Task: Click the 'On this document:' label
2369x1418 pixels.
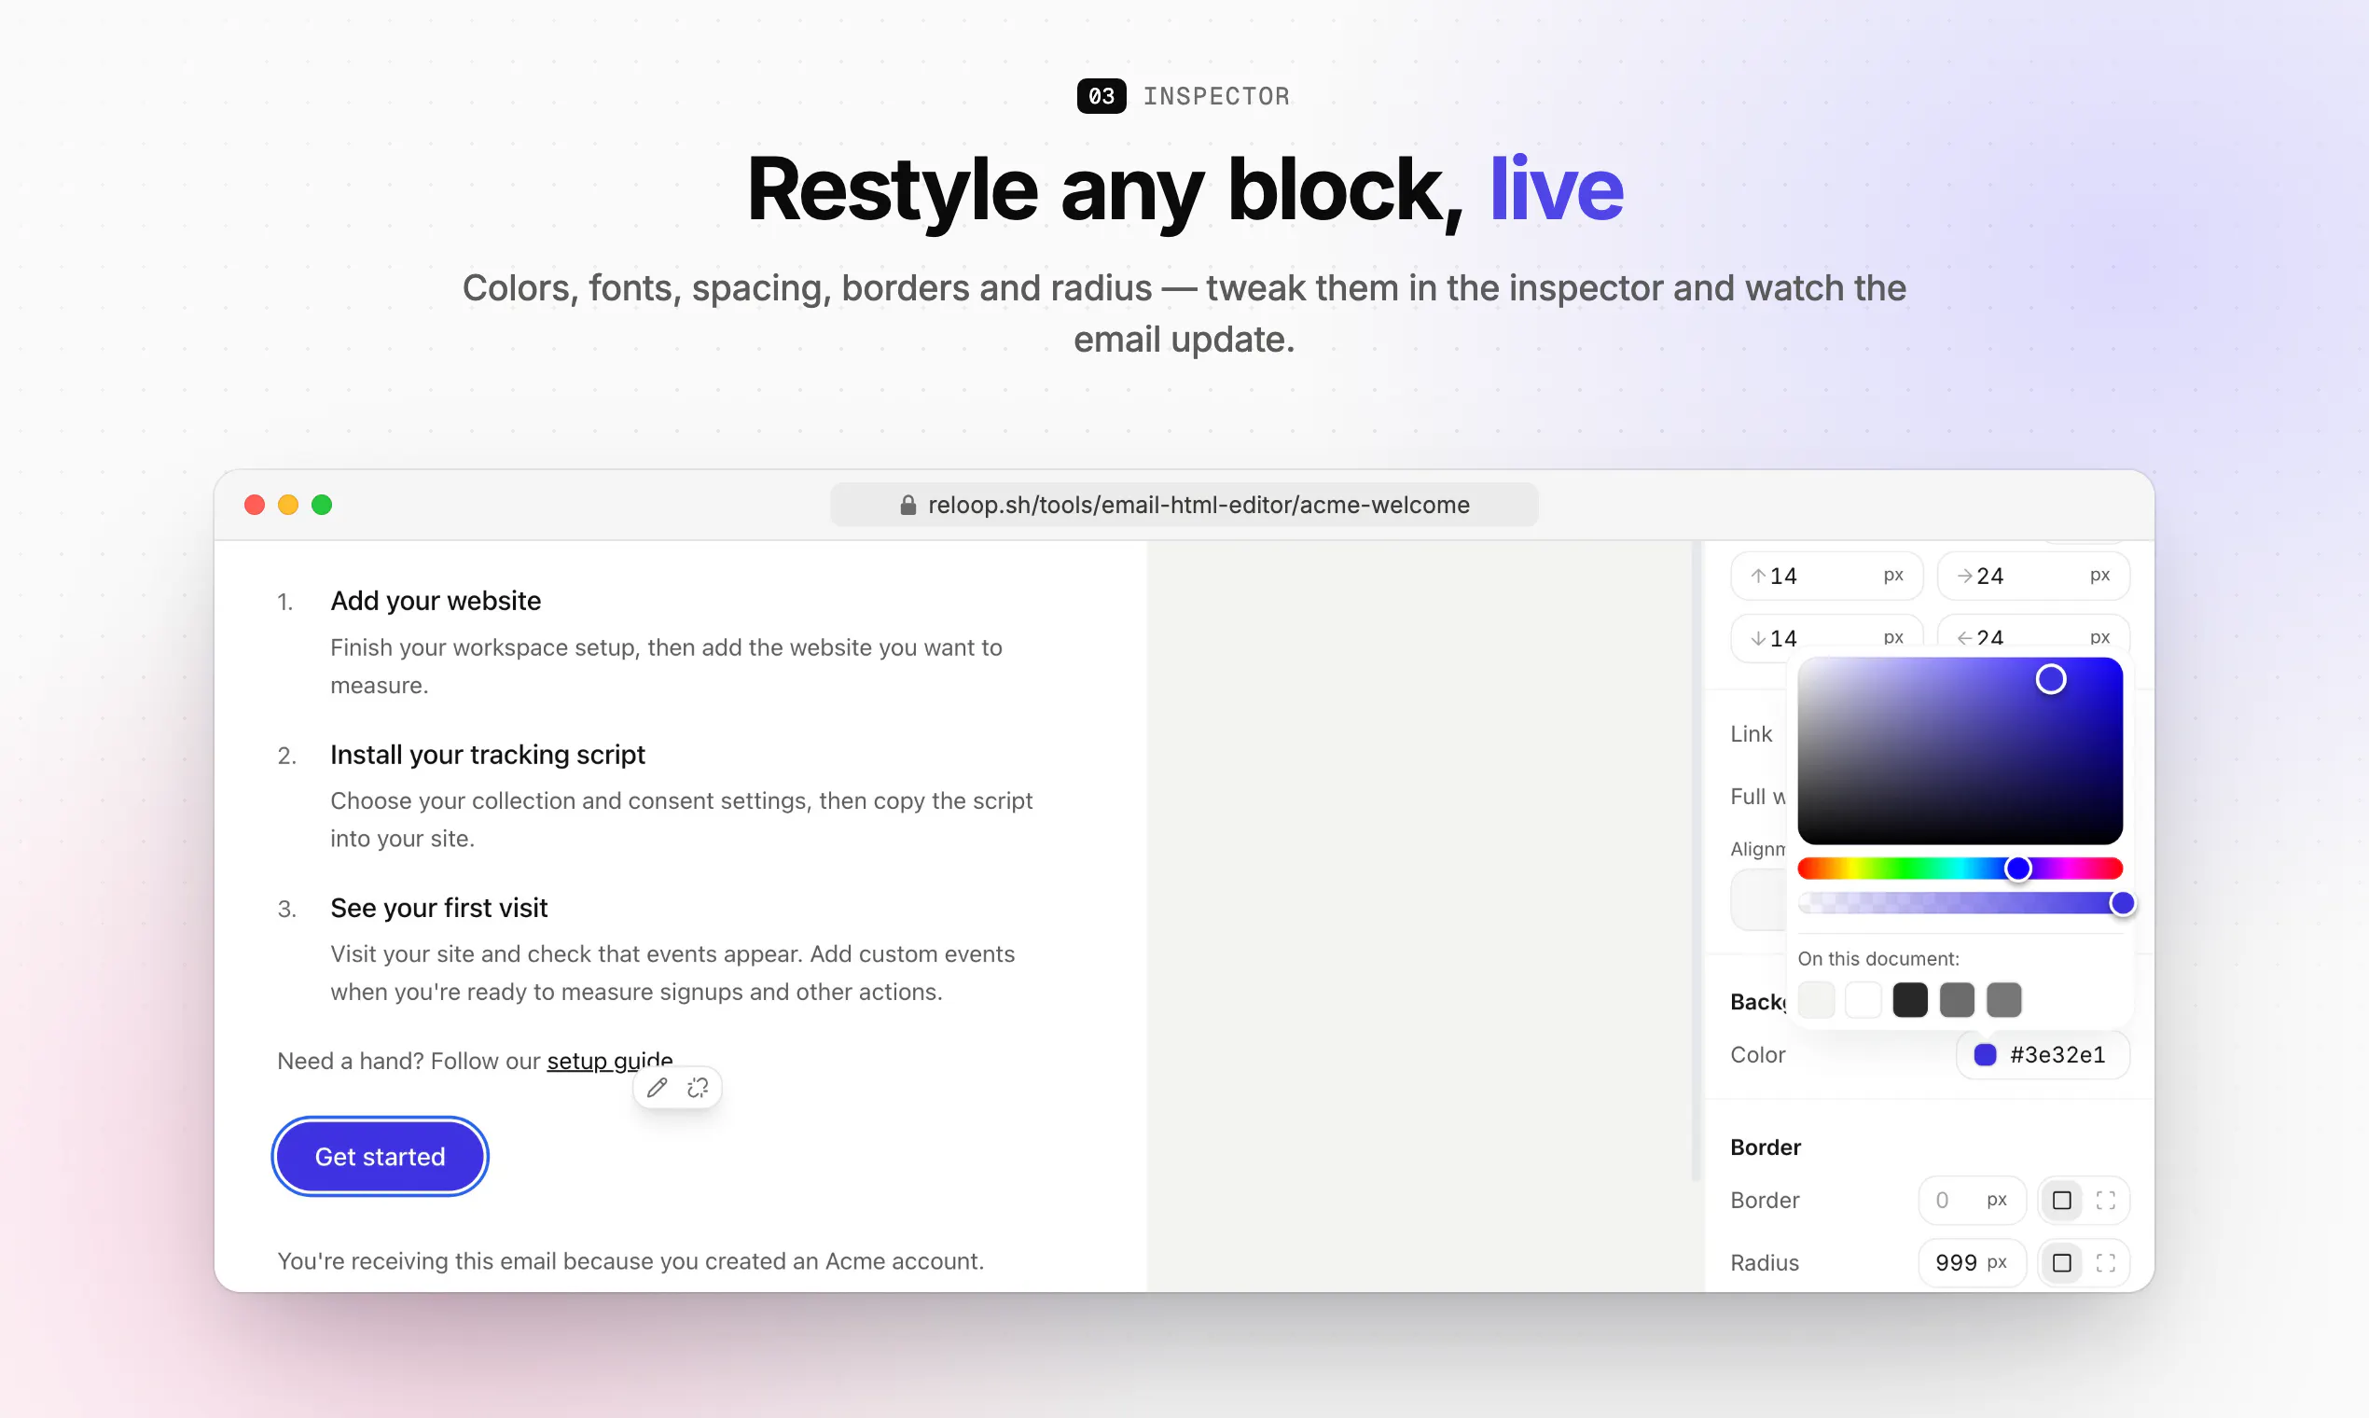Action: coord(1878,958)
